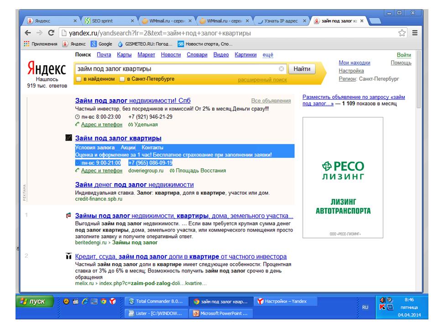Open the Google bookmark

(102, 44)
